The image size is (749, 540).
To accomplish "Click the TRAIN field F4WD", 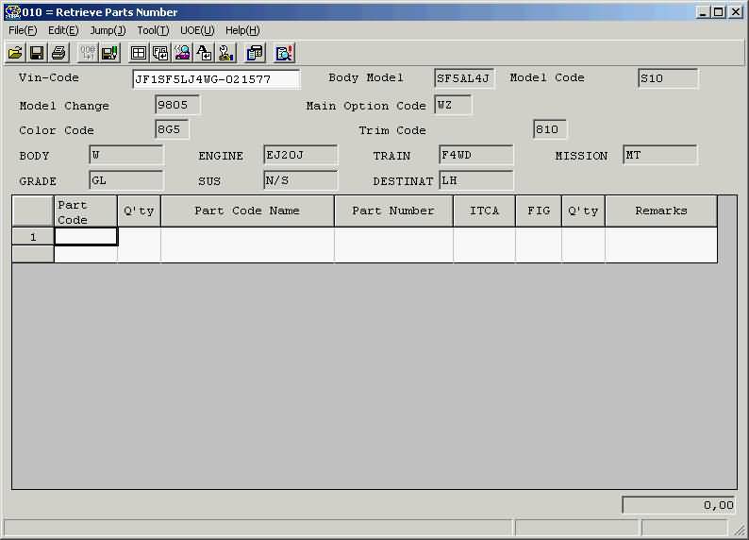I will pos(475,155).
